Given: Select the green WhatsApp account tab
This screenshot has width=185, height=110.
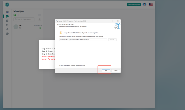Looking at the screenshot, I should pos(15,15).
